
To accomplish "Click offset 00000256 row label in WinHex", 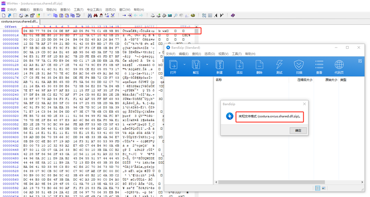I will click(11, 99).
